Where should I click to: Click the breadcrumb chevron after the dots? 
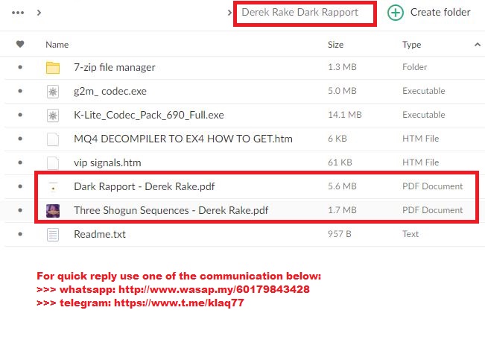tap(39, 13)
